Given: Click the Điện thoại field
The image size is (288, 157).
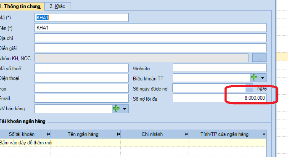Looking at the screenshot, I should click(82, 78).
